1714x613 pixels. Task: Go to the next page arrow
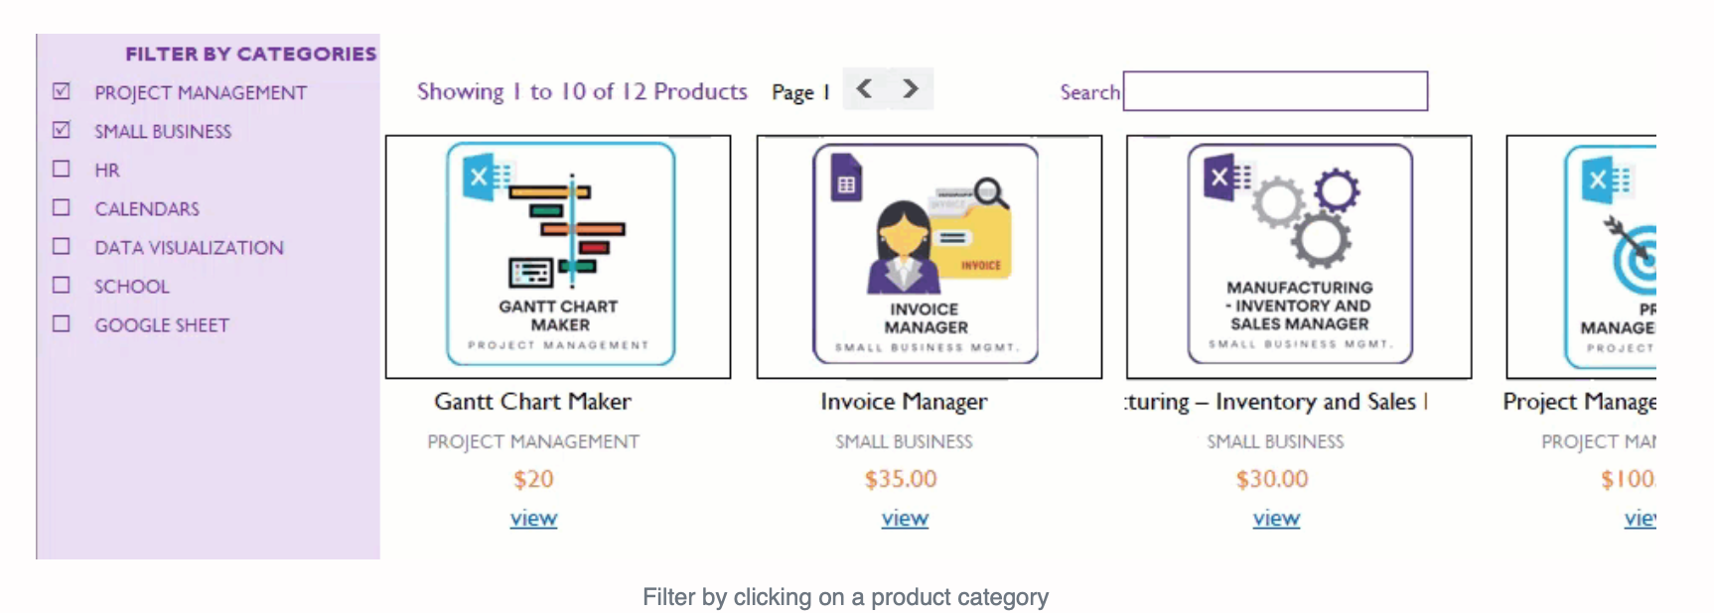pos(911,88)
